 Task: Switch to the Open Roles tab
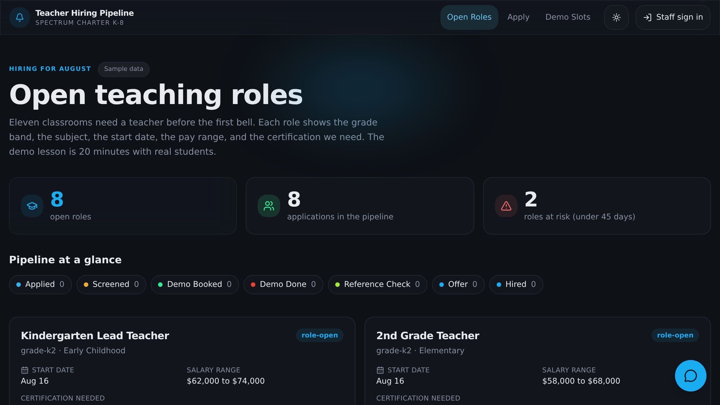pos(469,17)
